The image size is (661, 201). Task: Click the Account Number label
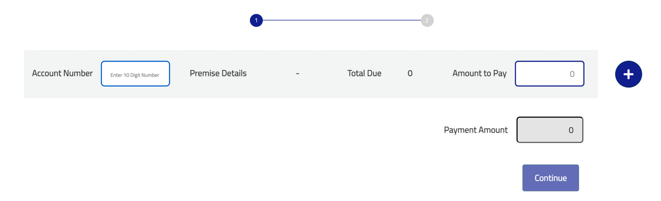point(62,73)
